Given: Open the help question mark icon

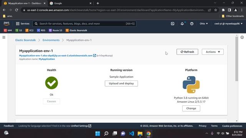Looking at the screenshot, I should tap(192, 24).
